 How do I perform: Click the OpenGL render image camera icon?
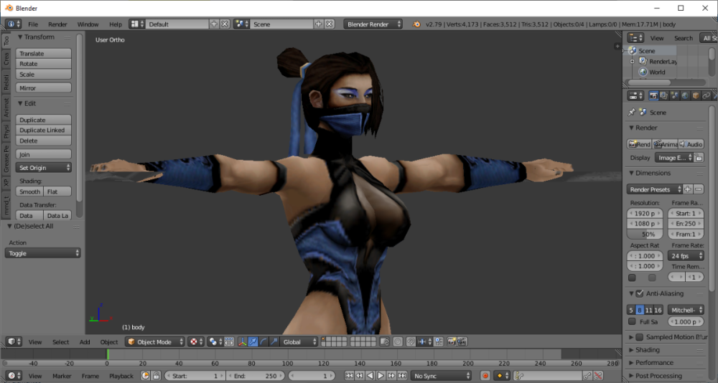[x=452, y=342]
